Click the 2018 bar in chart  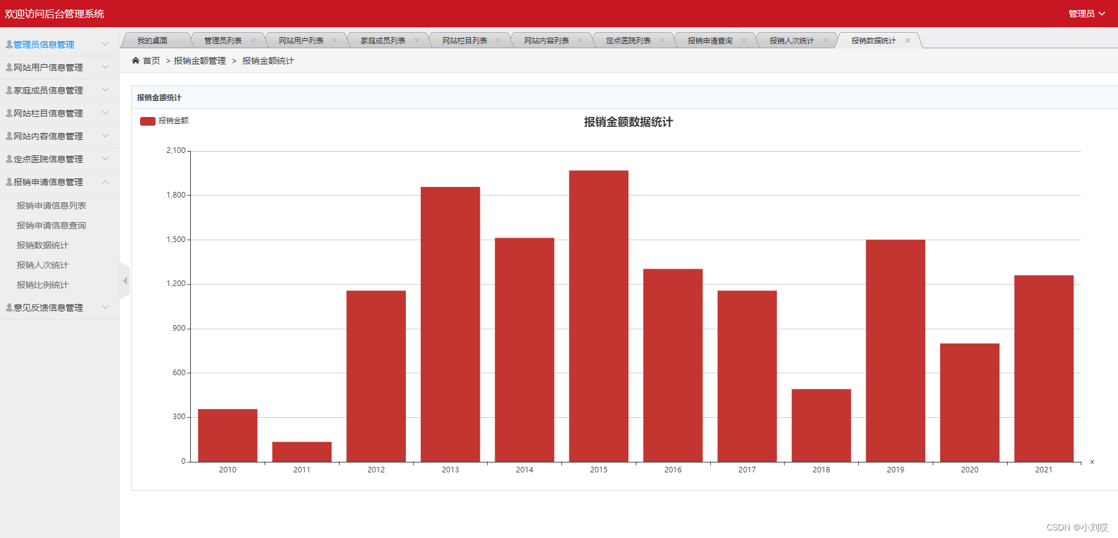821,425
